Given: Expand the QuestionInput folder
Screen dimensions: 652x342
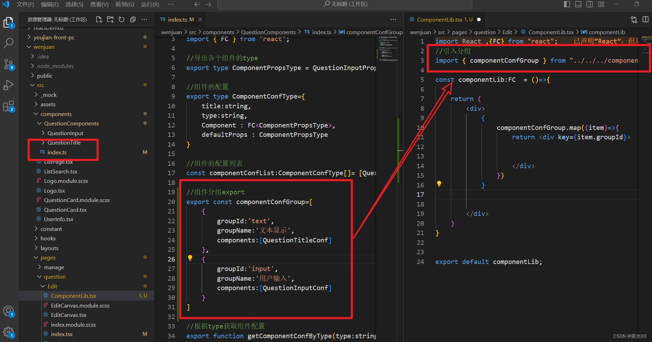Looking at the screenshot, I should (x=86, y=133).
